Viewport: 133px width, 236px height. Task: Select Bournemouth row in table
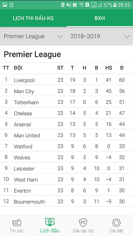(67, 201)
